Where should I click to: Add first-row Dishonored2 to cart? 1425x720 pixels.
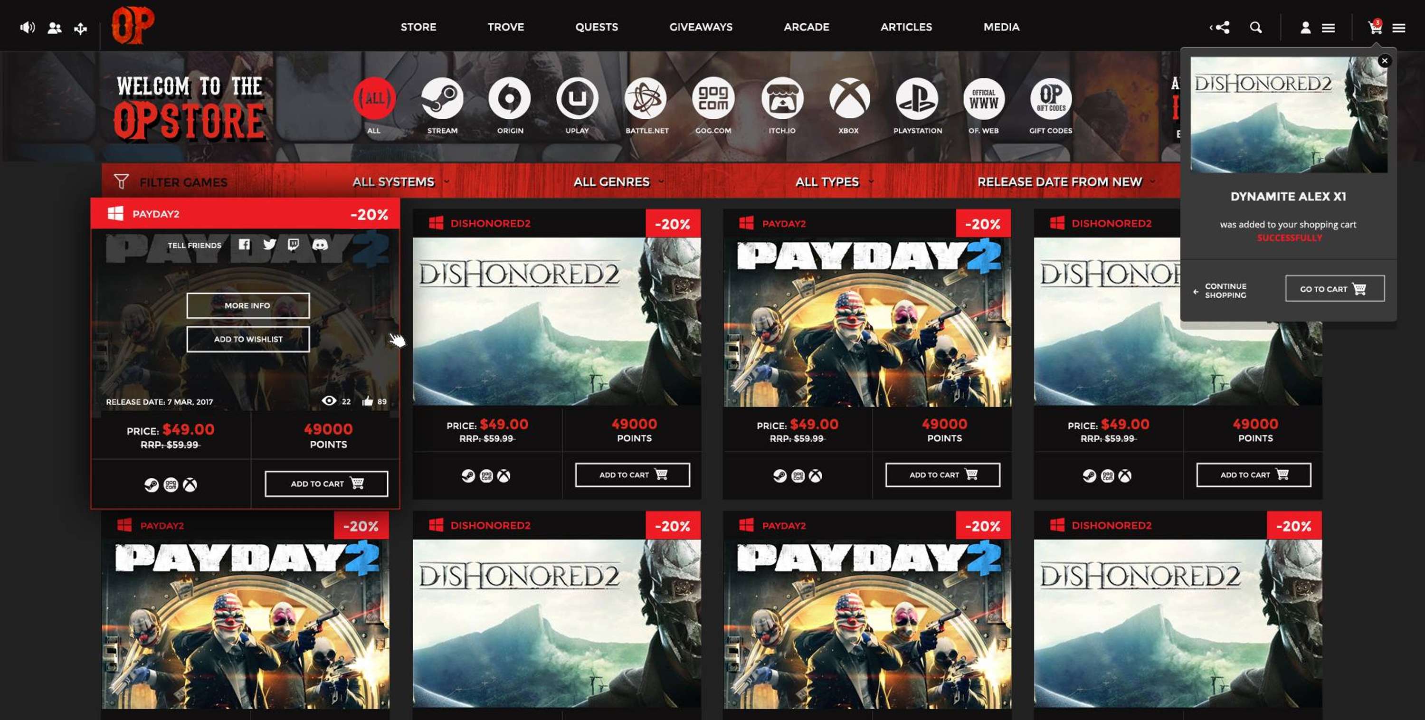(x=632, y=475)
